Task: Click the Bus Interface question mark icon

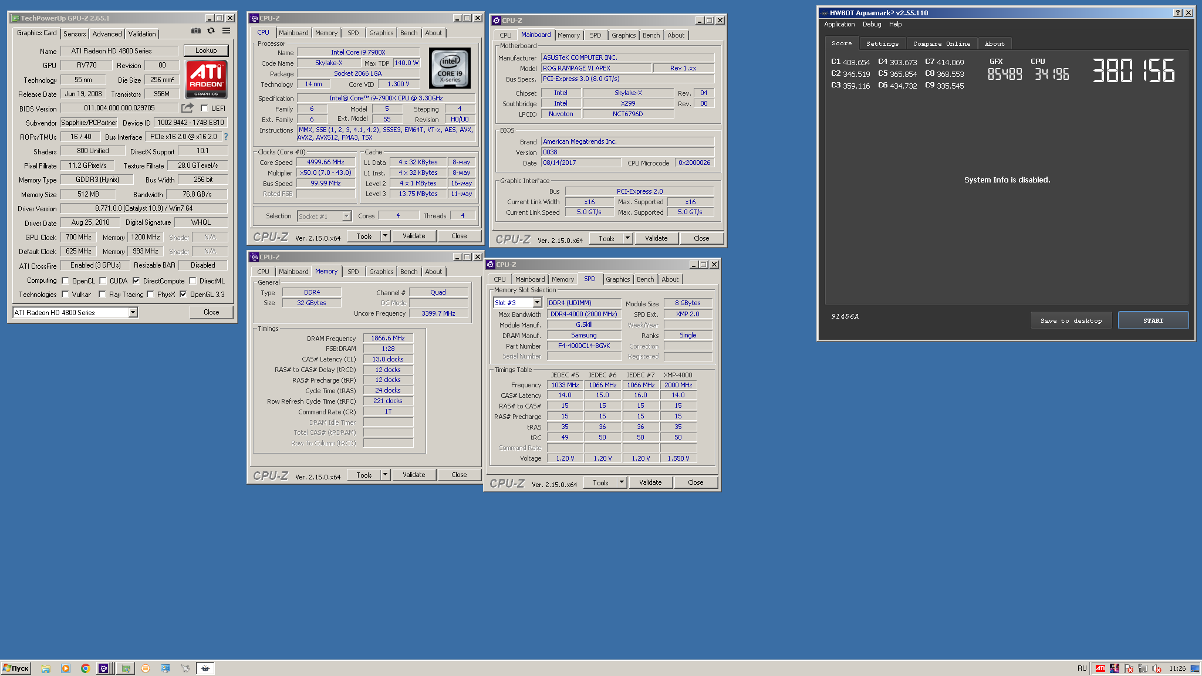Action: pyautogui.click(x=226, y=137)
